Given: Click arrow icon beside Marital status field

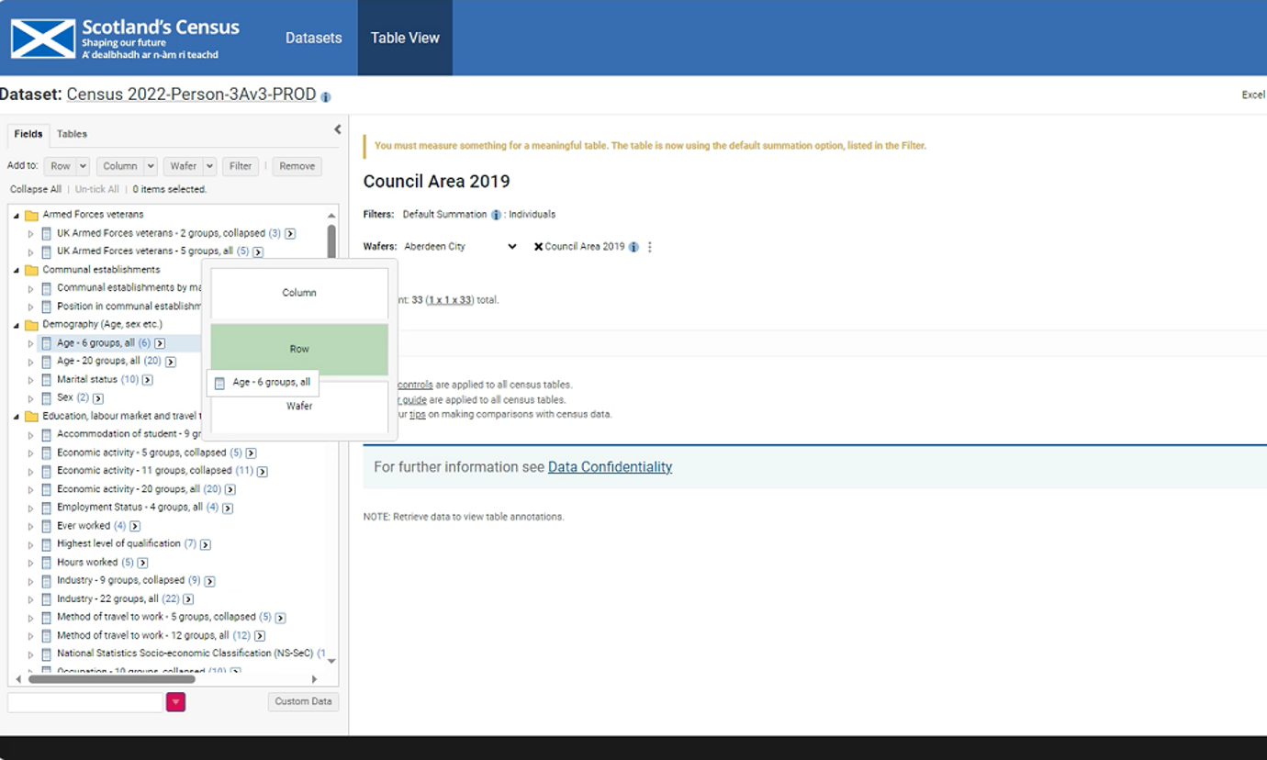Looking at the screenshot, I should coord(147,380).
